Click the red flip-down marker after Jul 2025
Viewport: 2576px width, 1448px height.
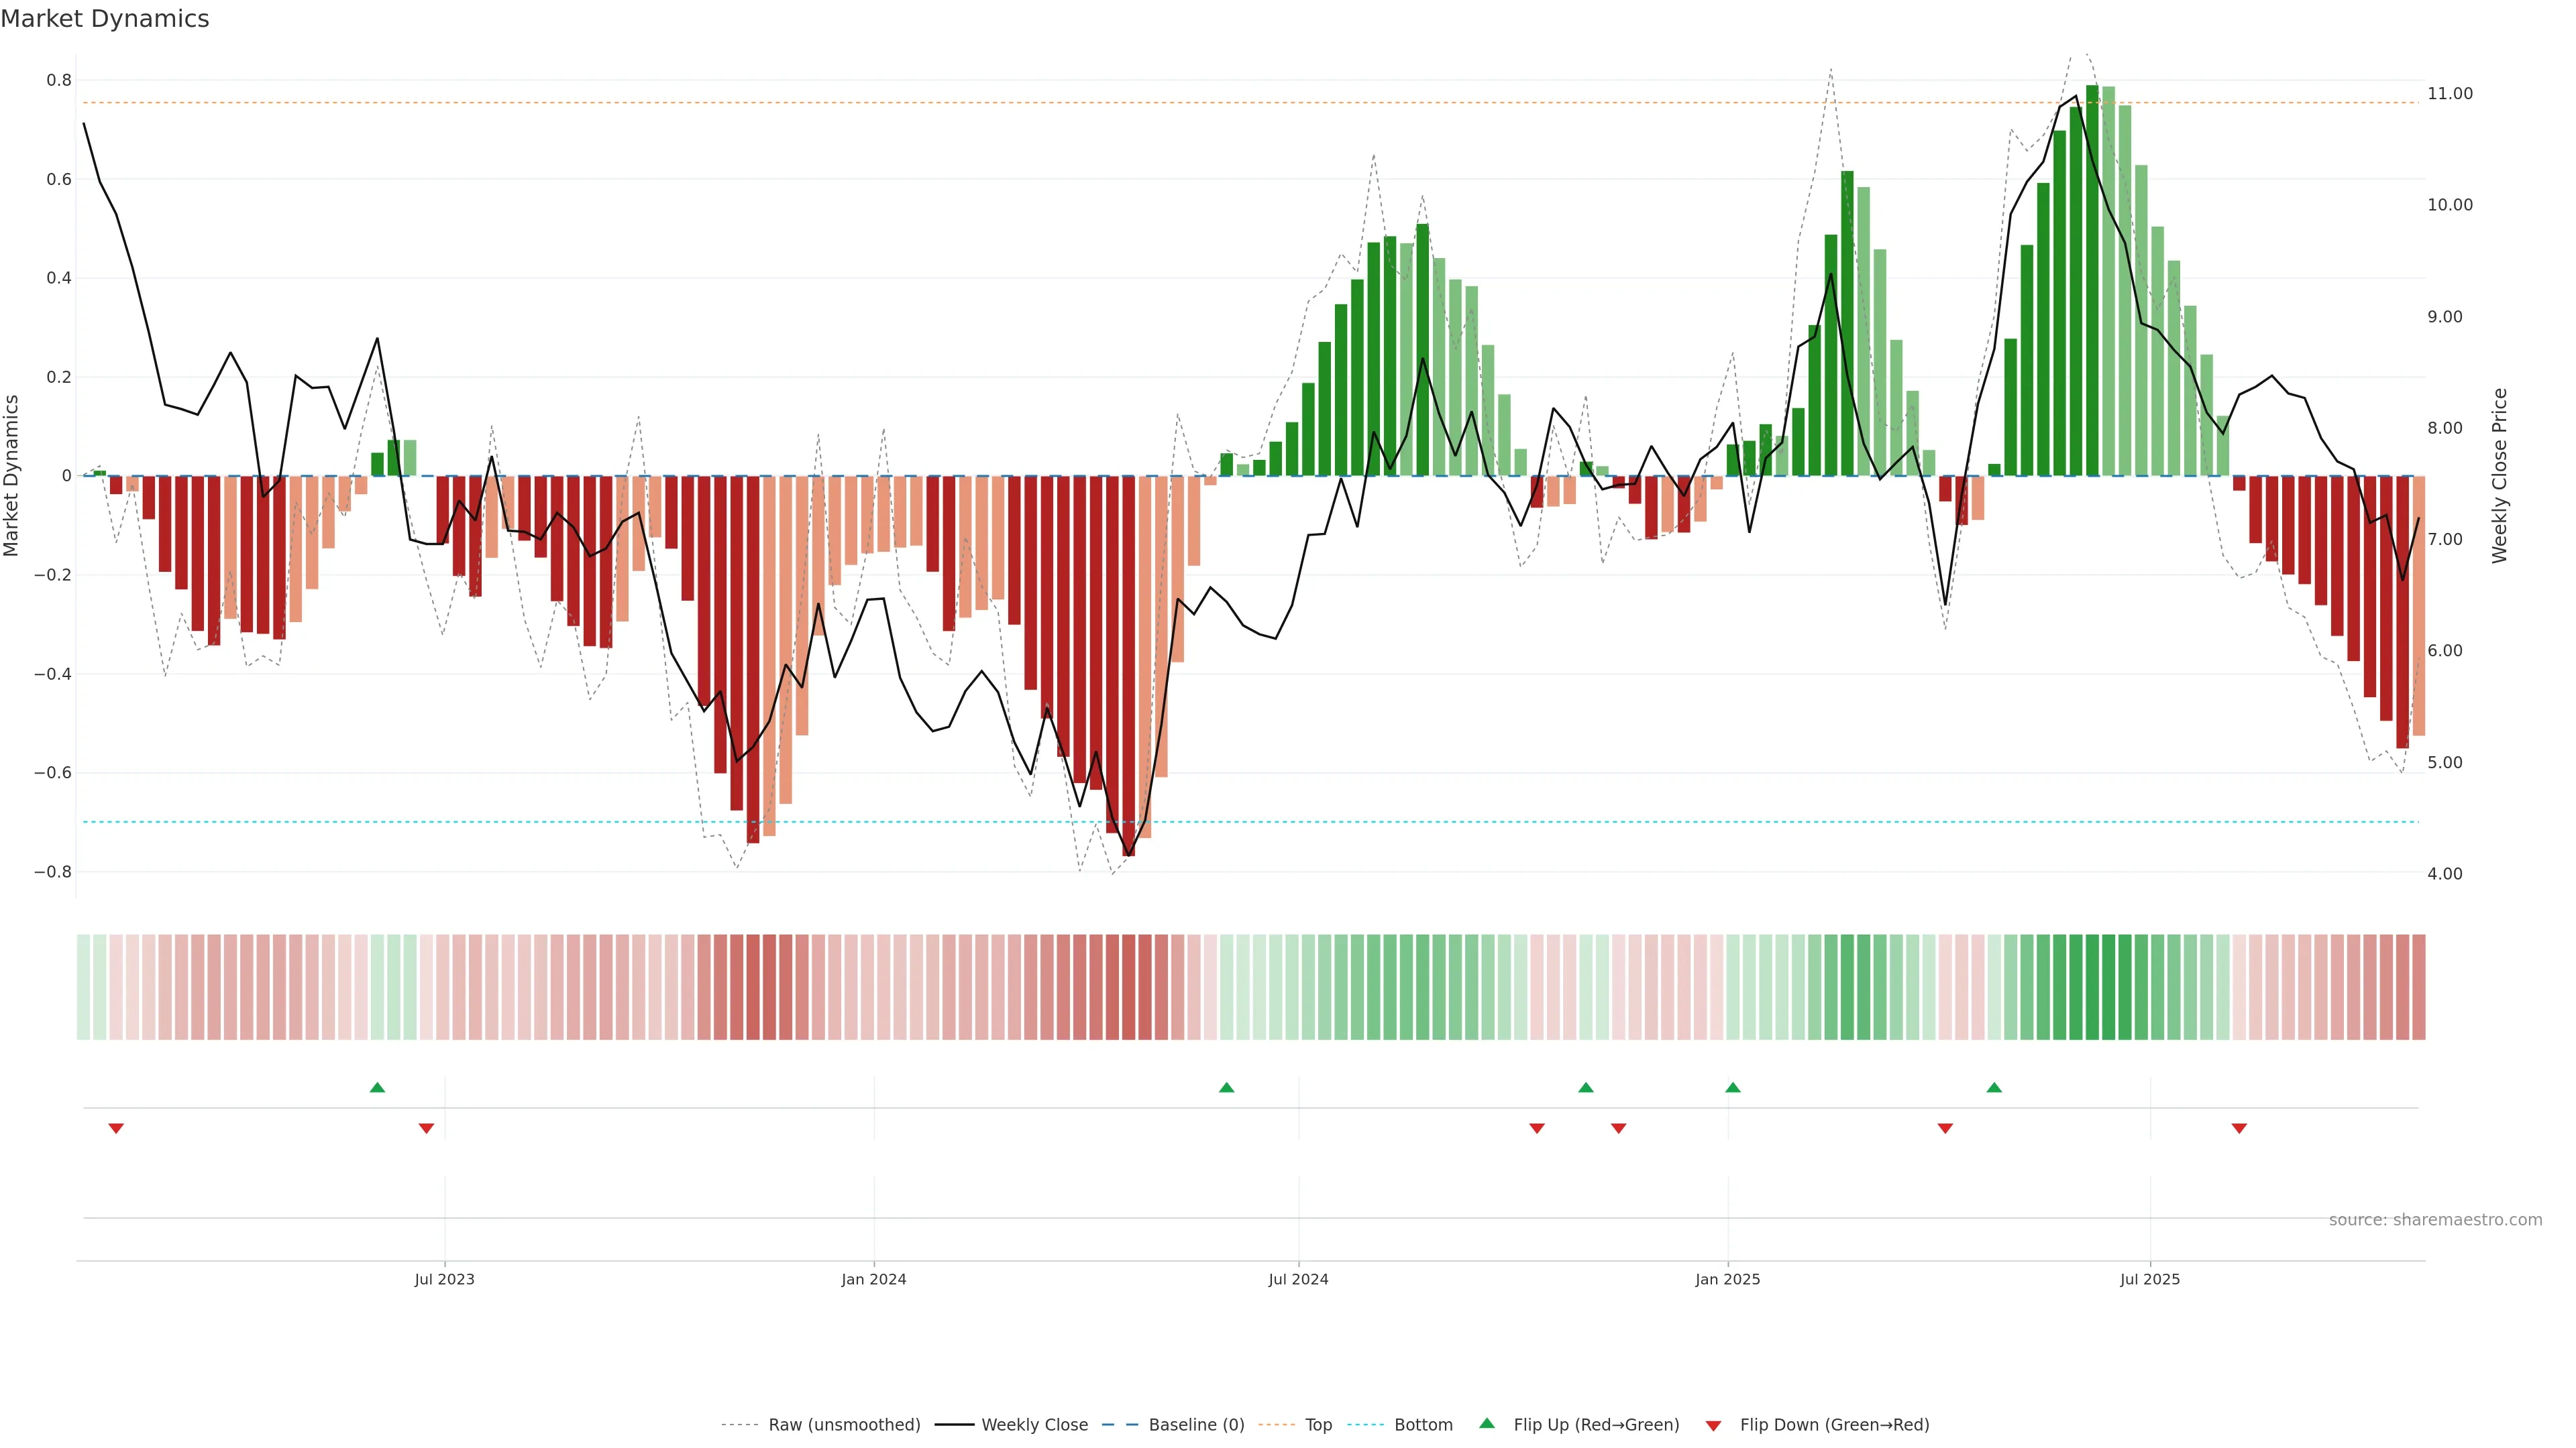point(2239,1128)
